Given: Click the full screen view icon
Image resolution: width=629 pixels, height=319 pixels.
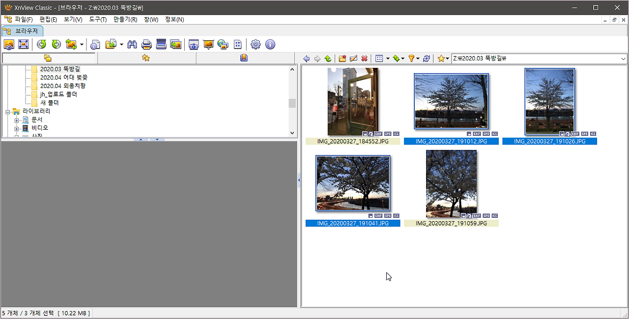Looking at the screenshot, I should (x=23, y=44).
